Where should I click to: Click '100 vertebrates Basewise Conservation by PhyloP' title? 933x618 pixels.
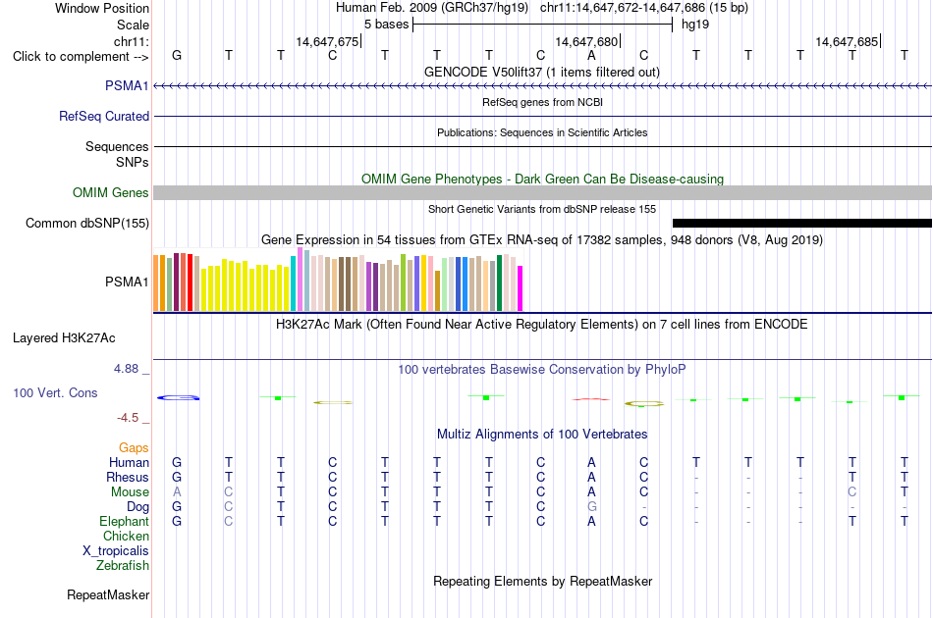point(541,370)
